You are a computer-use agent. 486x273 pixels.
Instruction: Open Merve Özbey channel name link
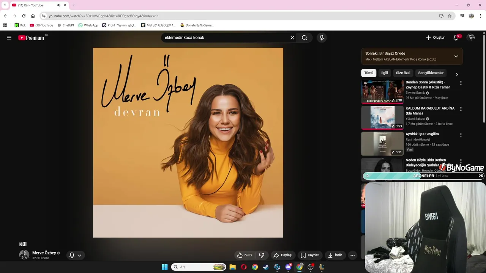[44, 253]
